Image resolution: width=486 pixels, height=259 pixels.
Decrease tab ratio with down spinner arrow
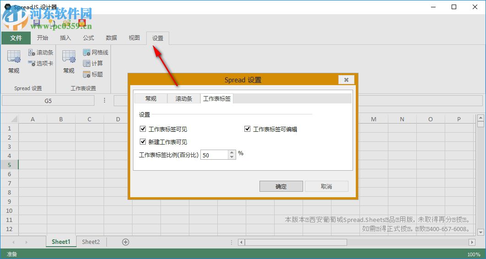coord(232,157)
